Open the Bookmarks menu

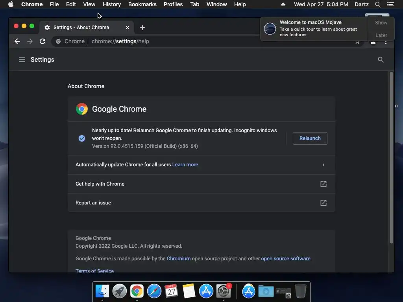[x=142, y=4]
